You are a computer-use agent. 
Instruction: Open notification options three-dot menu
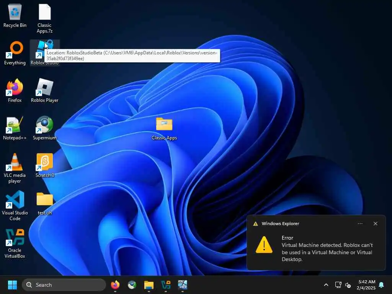[360, 224]
